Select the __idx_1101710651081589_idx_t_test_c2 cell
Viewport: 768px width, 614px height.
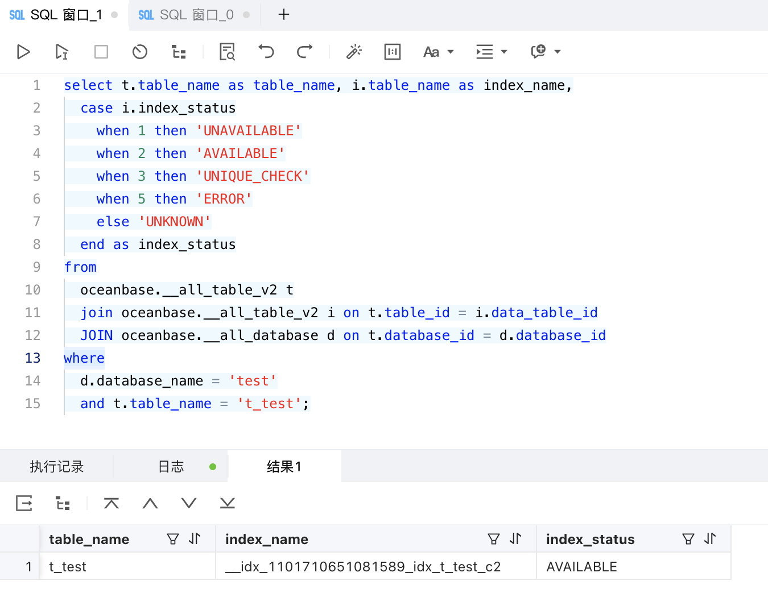point(376,567)
